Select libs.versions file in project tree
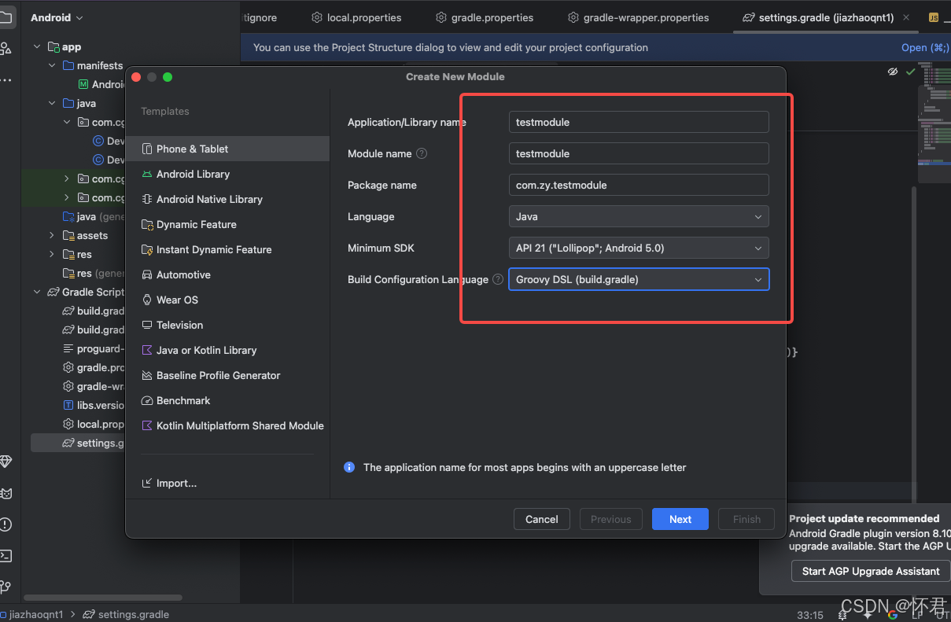Image resolution: width=951 pixels, height=622 pixels. click(94, 406)
